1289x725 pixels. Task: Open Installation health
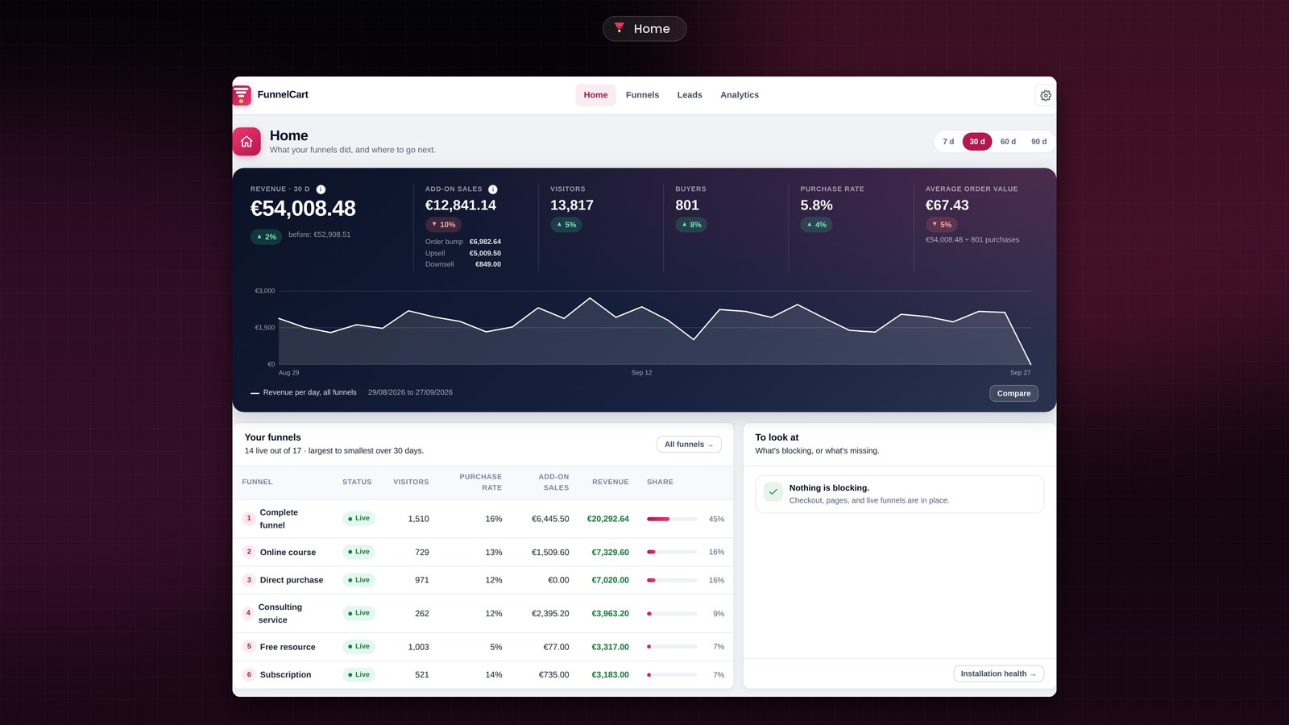coord(998,673)
